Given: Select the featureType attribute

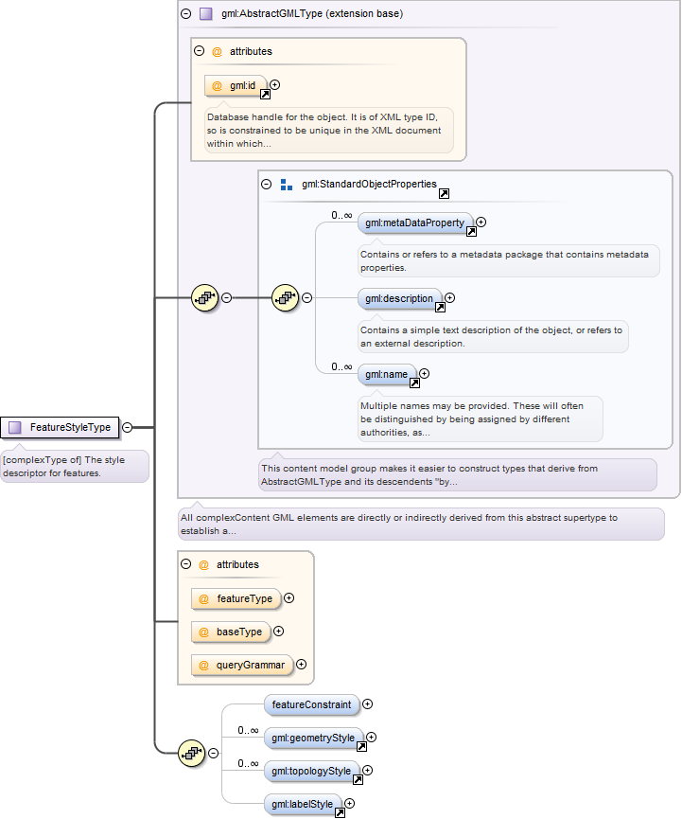Looking at the screenshot, I should (x=236, y=598).
